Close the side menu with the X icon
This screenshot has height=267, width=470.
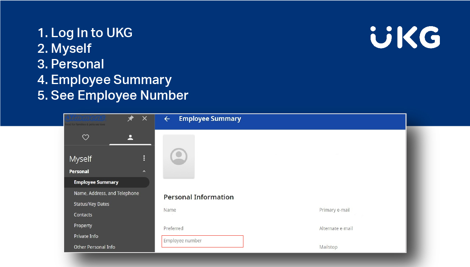coord(144,118)
